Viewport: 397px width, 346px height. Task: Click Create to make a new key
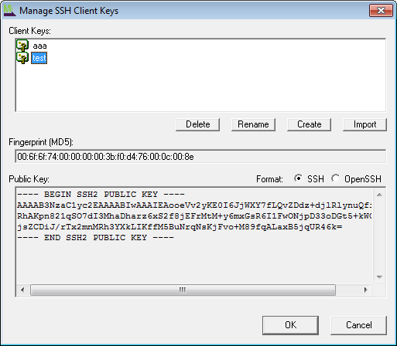tap(309, 124)
